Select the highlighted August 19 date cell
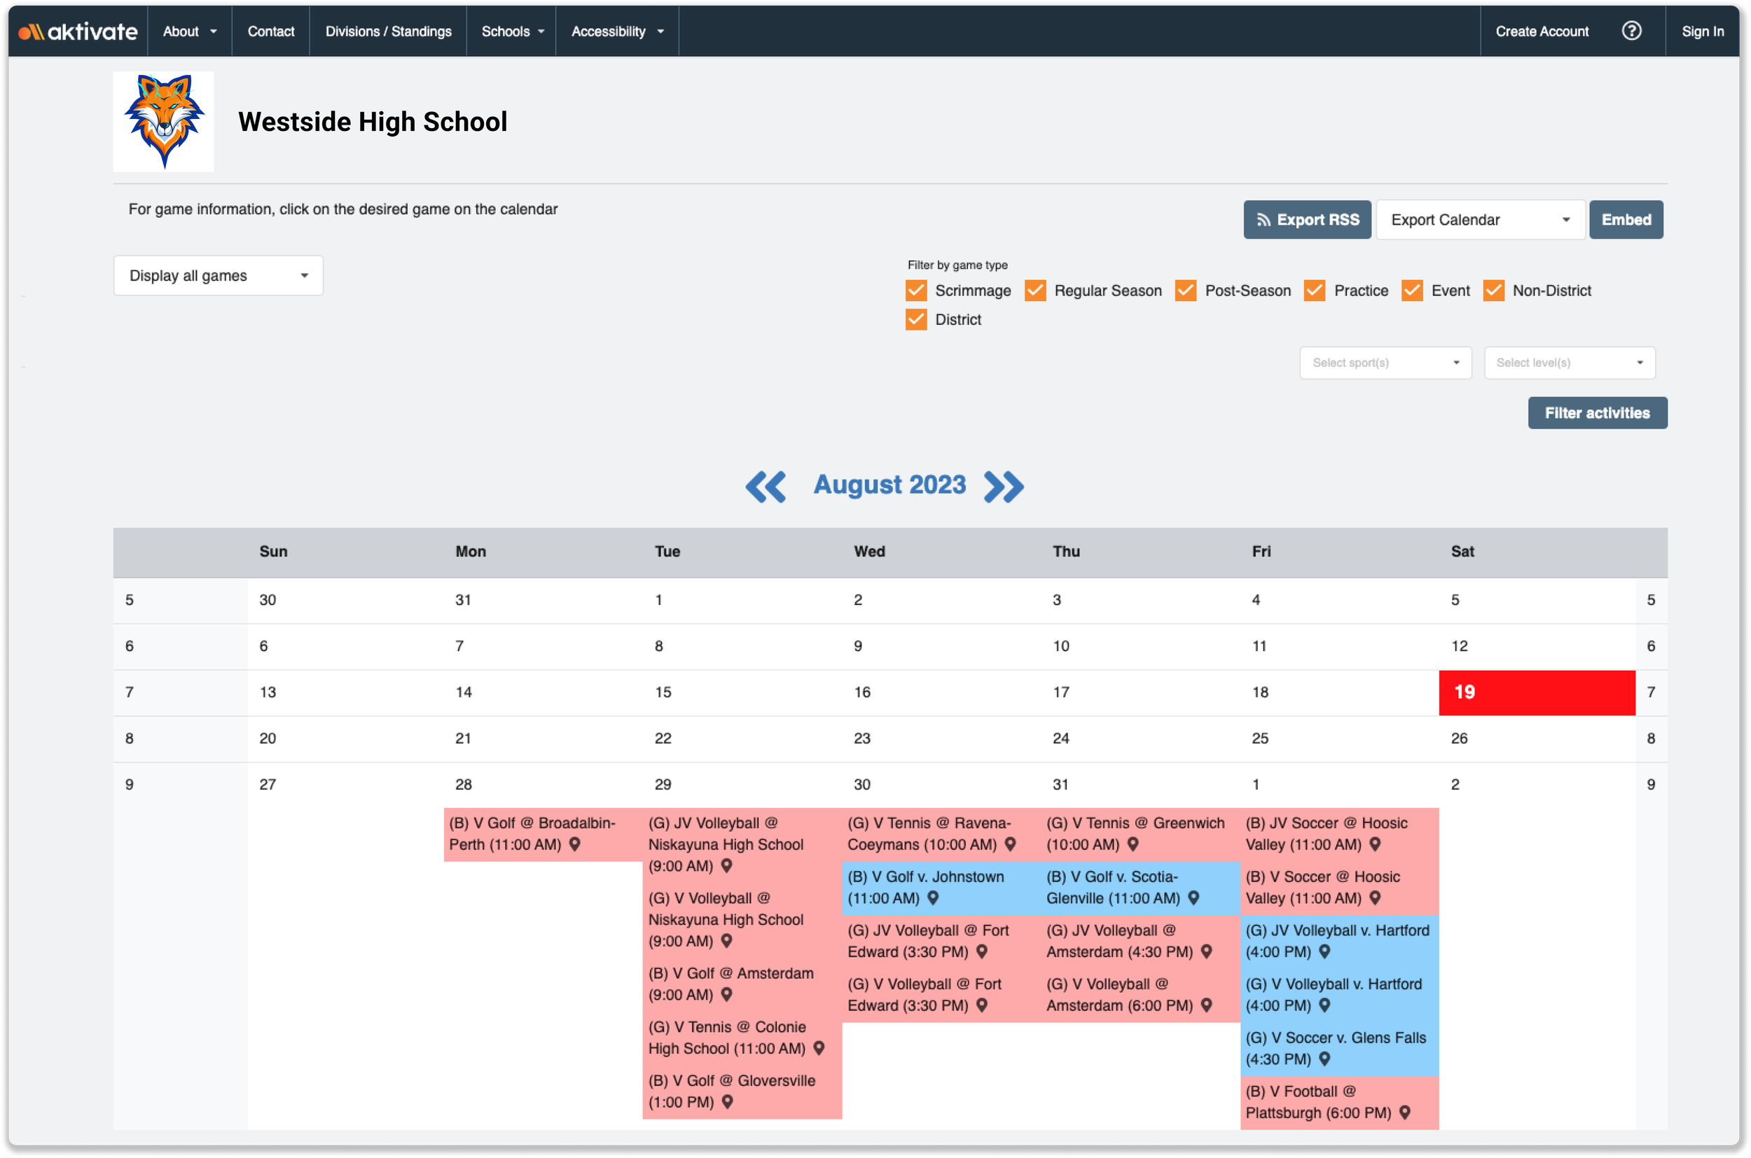This screenshot has height=1158, width=1751. point(1537,692)
